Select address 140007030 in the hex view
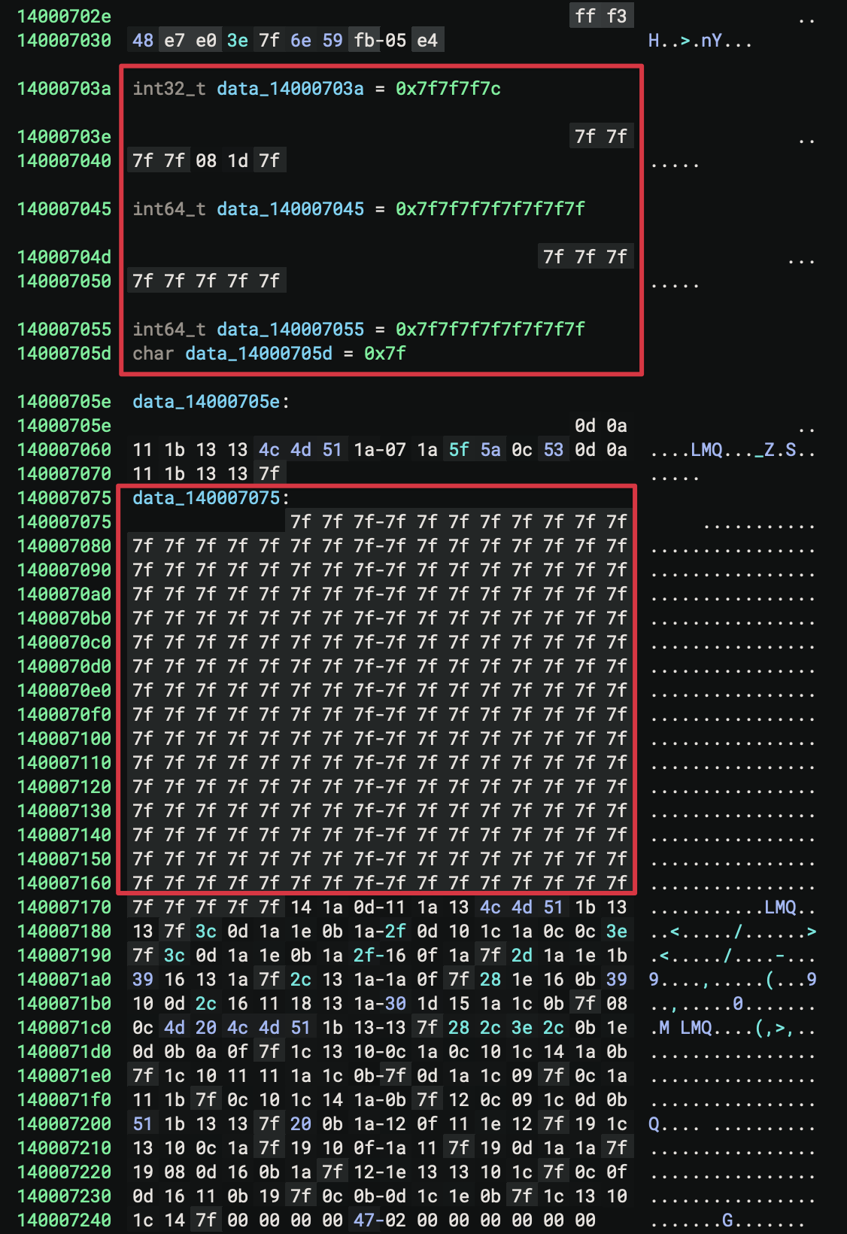Viewport: 847px width, 1234px height. [64, 40]
